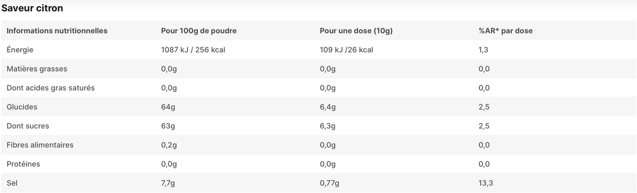The image size is (637, 193).
Task: Select the "Informations nutritionnelles" column header
Action: [x=57, y=31]
